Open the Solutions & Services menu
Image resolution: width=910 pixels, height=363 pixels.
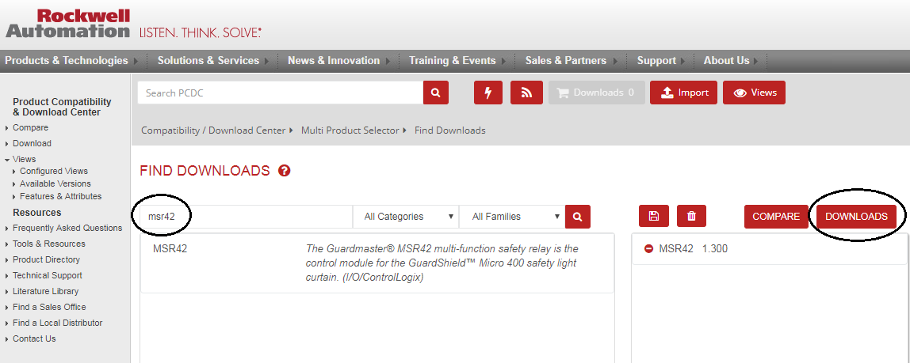click(x=208, y=61)
